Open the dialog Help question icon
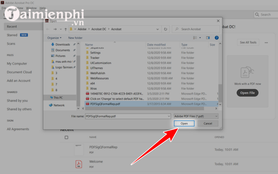 click(x=217, y=38)
